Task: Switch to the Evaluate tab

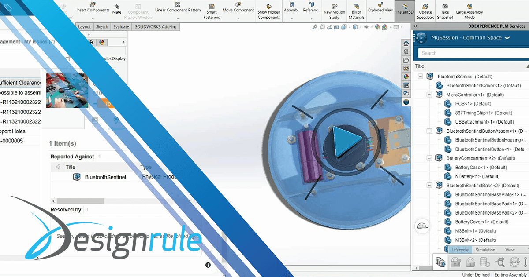Action: tap(121, 27)
